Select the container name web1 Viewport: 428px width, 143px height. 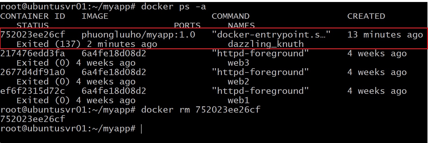(x=238, y=100)
